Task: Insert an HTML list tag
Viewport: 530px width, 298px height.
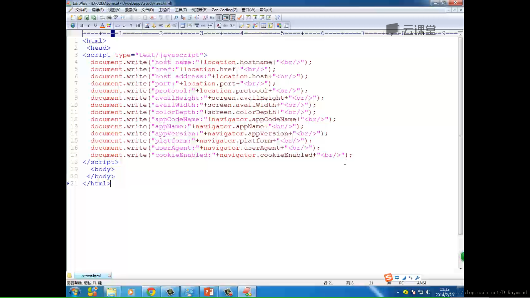Action: (210, 25)
